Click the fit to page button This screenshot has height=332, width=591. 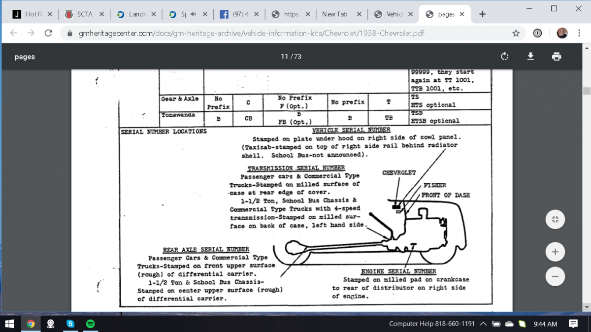(555, 220)
